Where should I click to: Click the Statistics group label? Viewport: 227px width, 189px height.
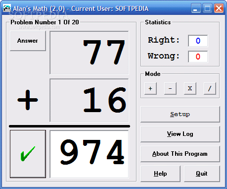[158, 22]
